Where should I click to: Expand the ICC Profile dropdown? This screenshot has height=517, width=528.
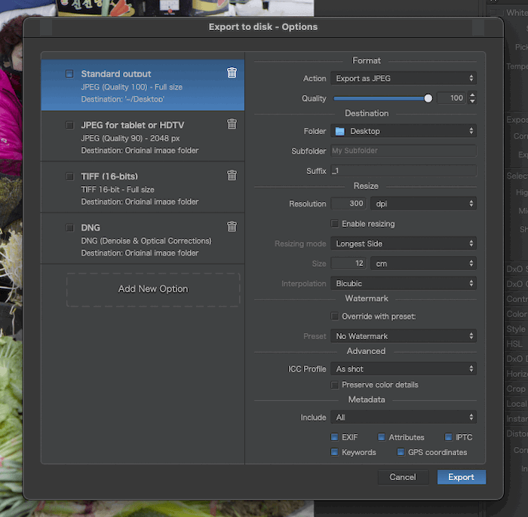tap(404, 369)
